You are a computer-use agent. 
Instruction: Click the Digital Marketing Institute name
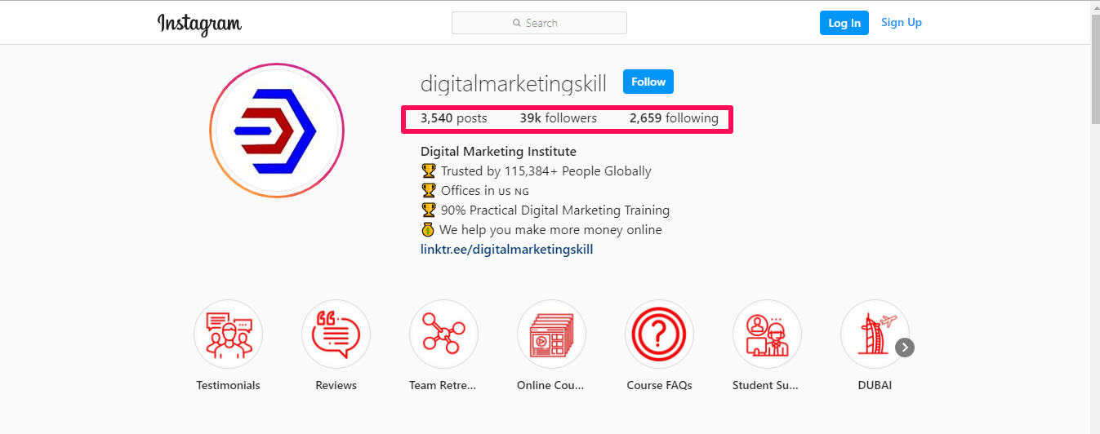click(x=498, y=151)
